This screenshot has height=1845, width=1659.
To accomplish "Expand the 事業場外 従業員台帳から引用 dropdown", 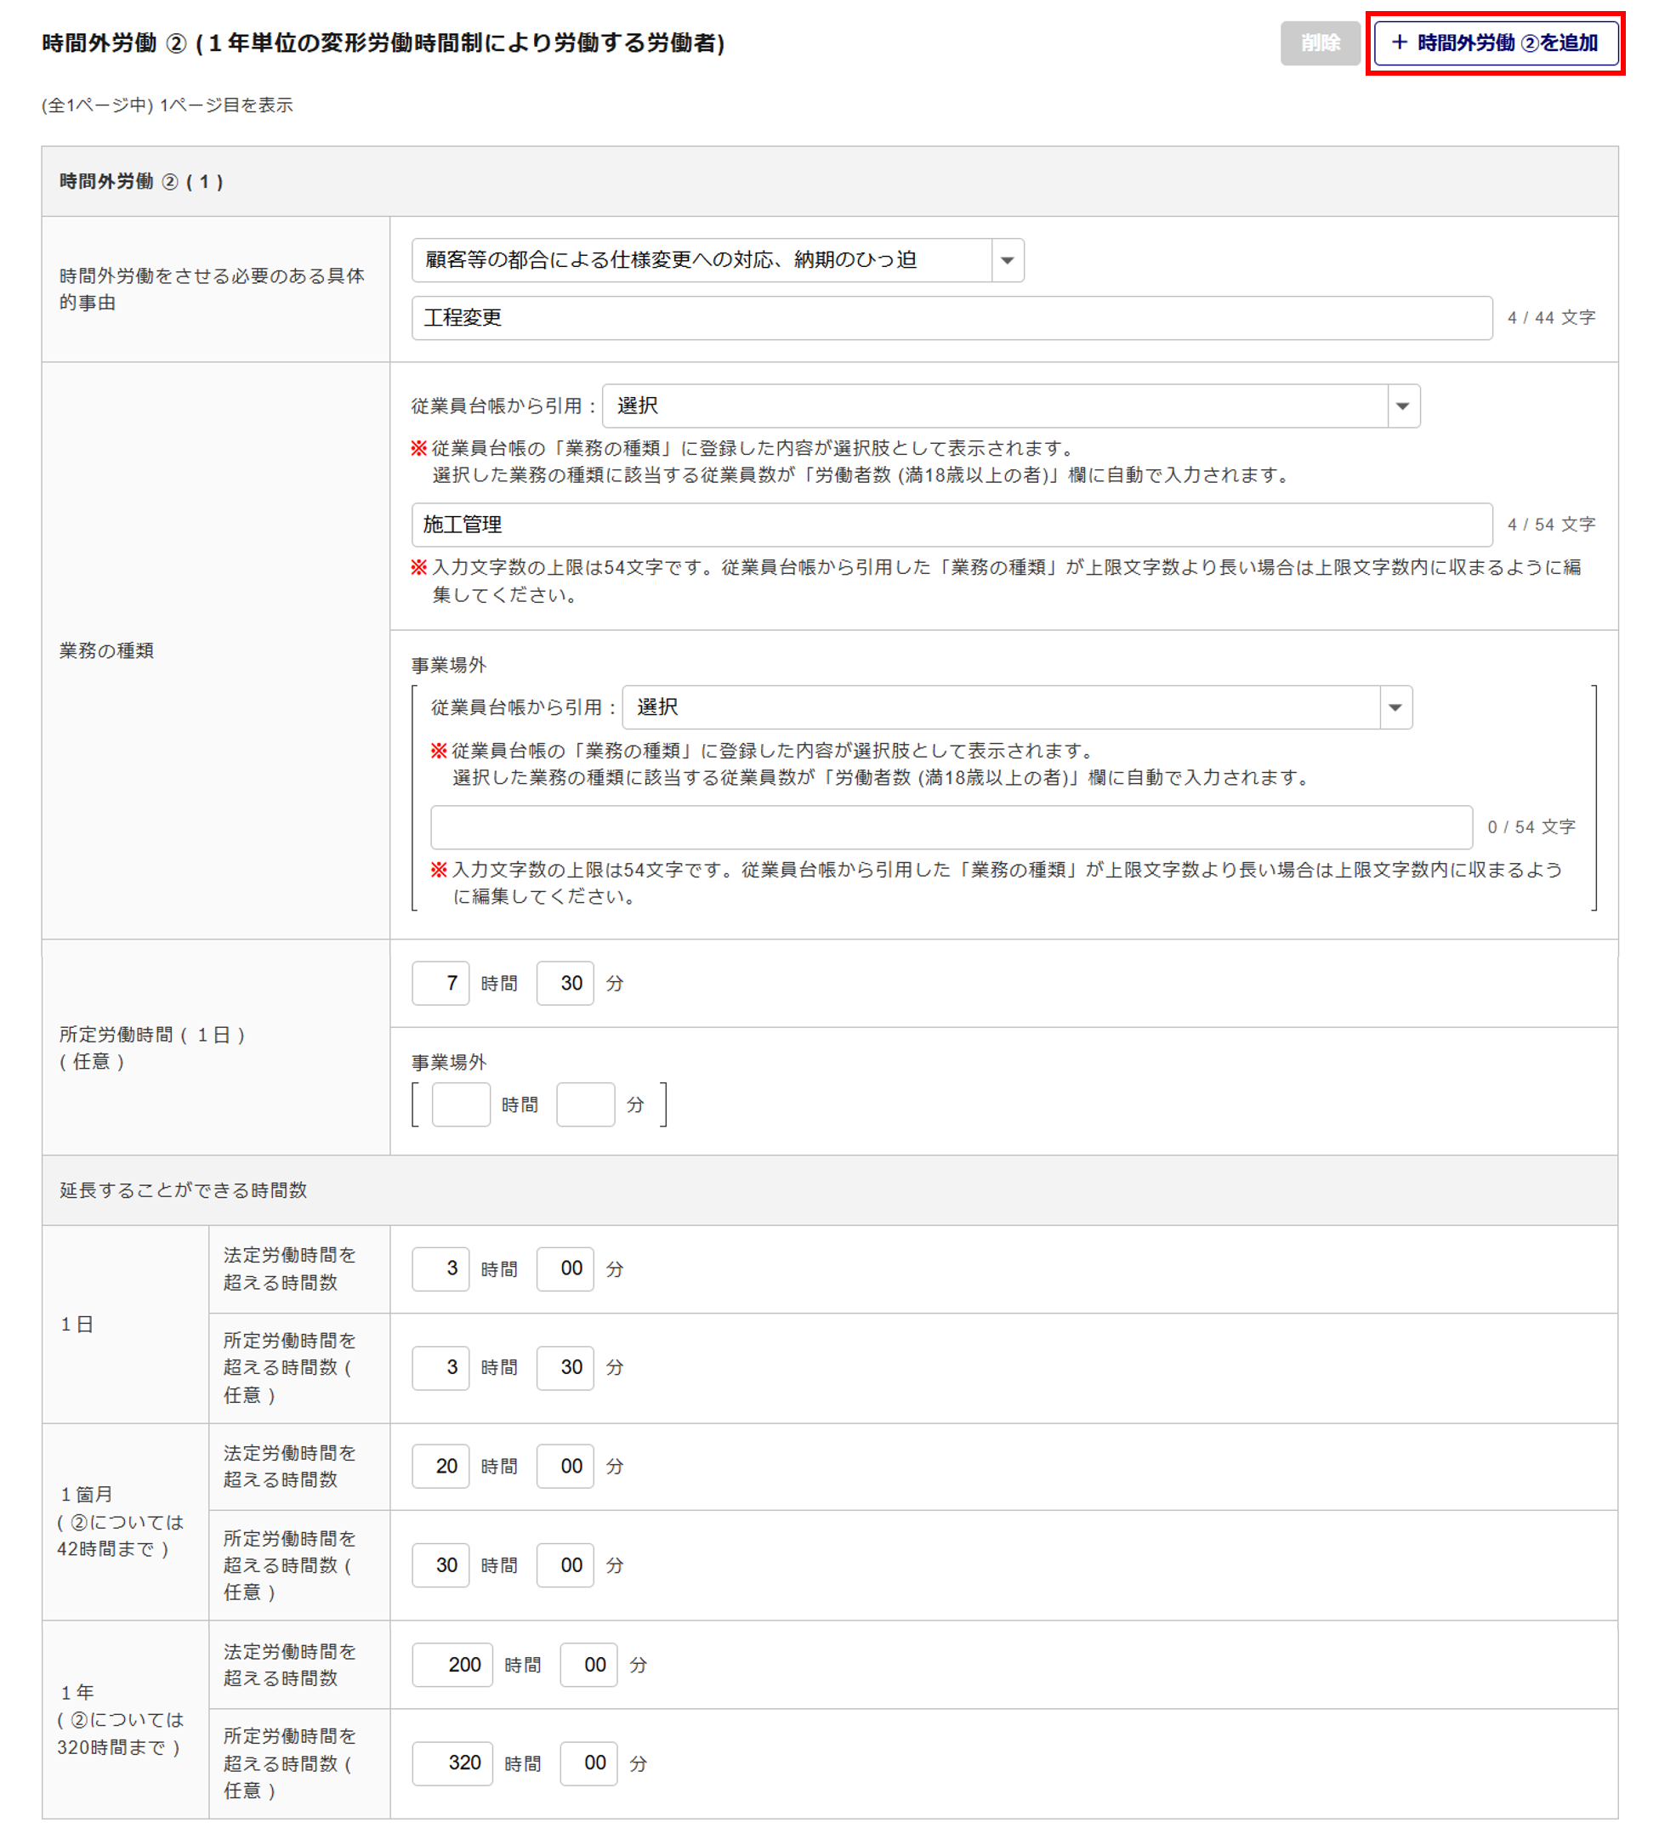I will (x=1016, y=707).
